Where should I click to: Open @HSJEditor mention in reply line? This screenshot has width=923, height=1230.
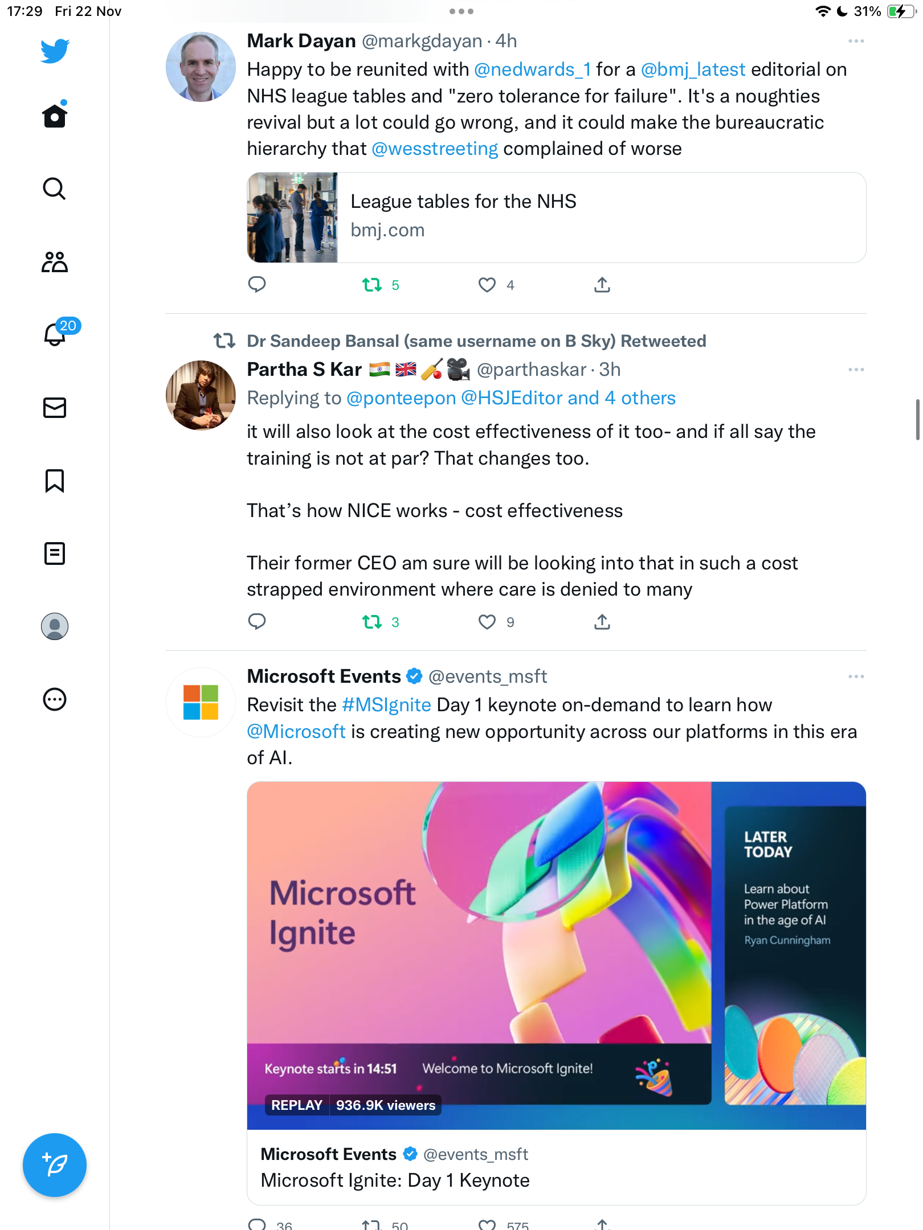pos(512,398)
